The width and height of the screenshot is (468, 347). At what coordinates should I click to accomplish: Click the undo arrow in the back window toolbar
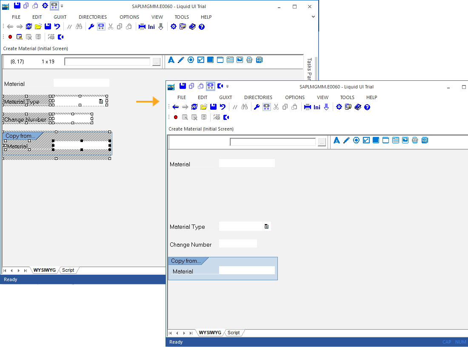[57, 26]
